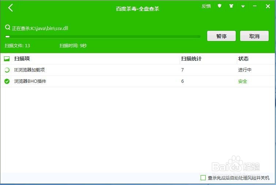This screenshot has width=276, height=185.
Task: Click the 正在查杀 K:\java\bin\ssv.dll path text
Action: point(40,28)
